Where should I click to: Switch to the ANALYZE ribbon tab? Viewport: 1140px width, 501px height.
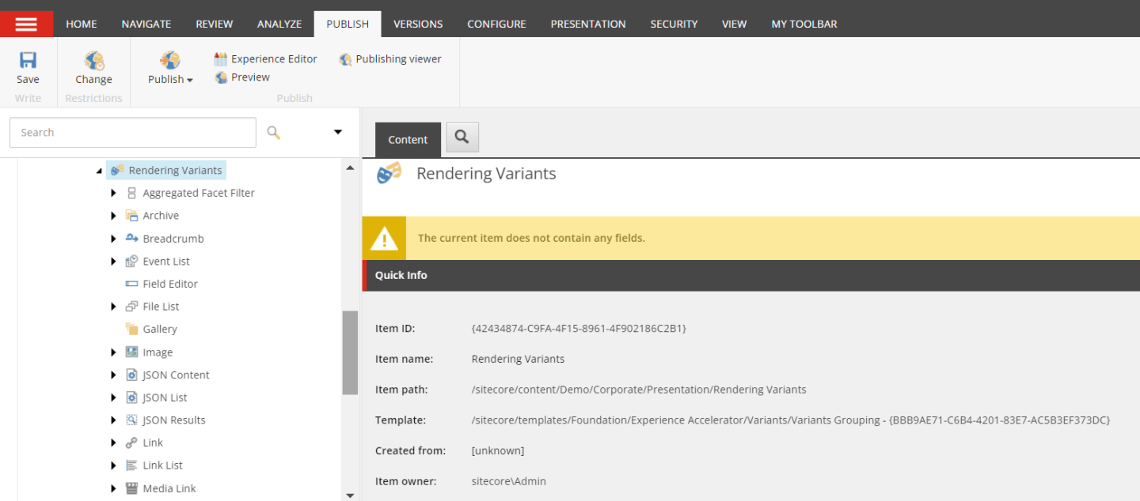[279, 24]
